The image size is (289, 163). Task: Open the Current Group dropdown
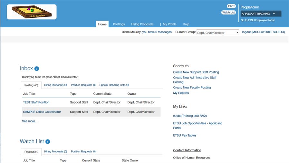point(217,33)
